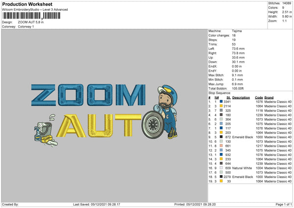Click the Machine value Tajima
Image resolution: width=294 pixels, height=208 pixels.
(x=237, y=31)
